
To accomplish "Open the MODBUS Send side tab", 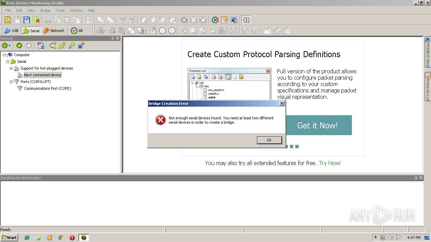I will click(428, 52).
